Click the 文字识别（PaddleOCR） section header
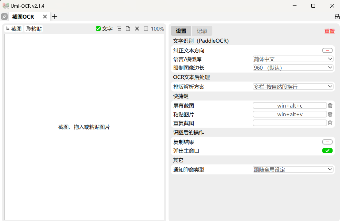The height and width of the screenshot is (221, 340). click(201, 41)
